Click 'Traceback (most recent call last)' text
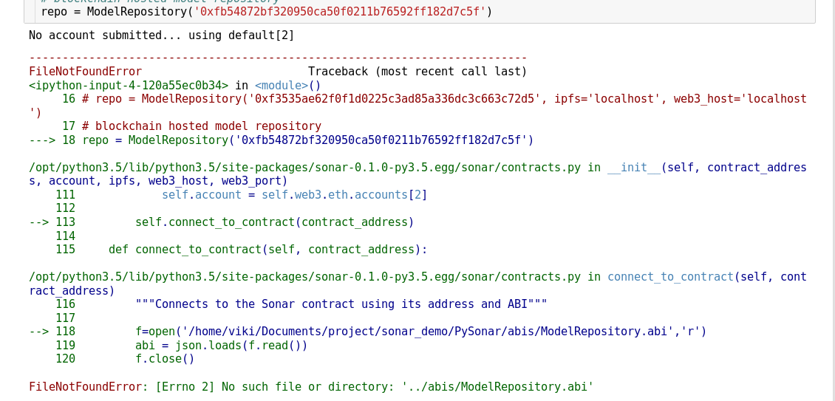 click(417, 72)
